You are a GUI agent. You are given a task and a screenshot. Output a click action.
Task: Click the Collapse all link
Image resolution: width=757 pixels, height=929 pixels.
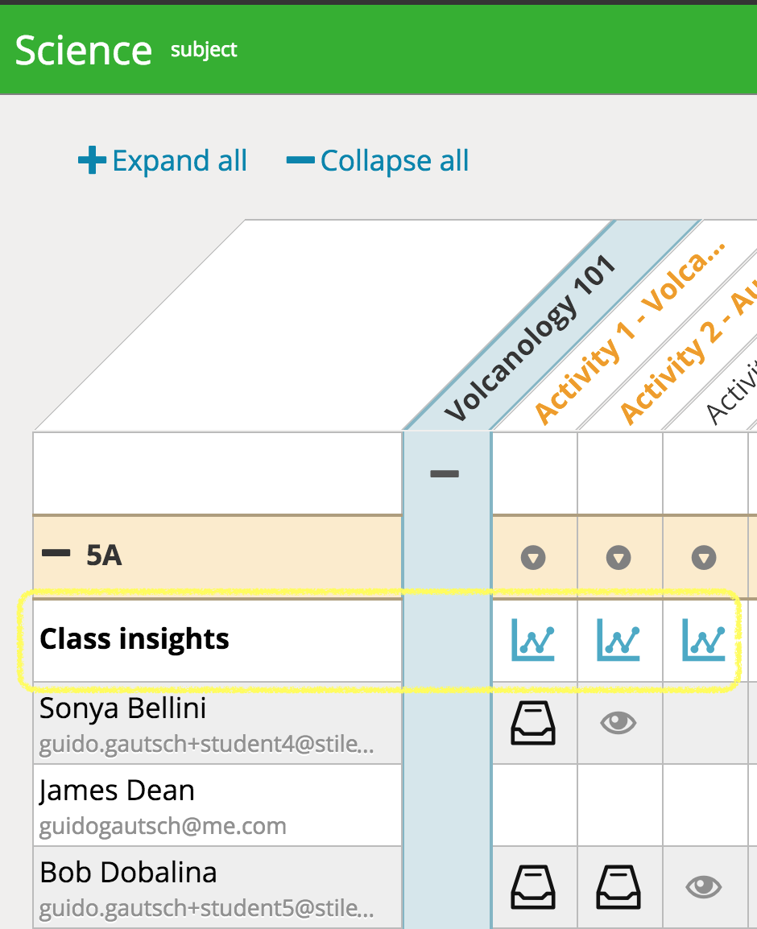pos(395,160)
